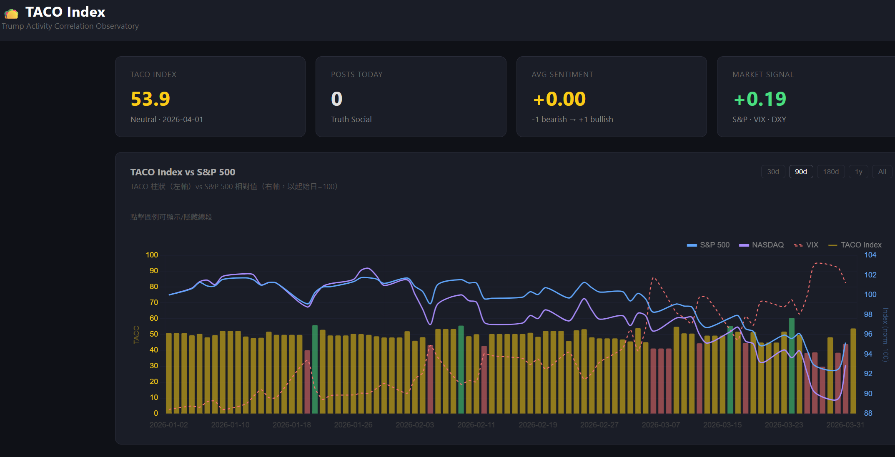
Task: Toggle VIX dashed legend entry
Action: (x=812, y=245)
